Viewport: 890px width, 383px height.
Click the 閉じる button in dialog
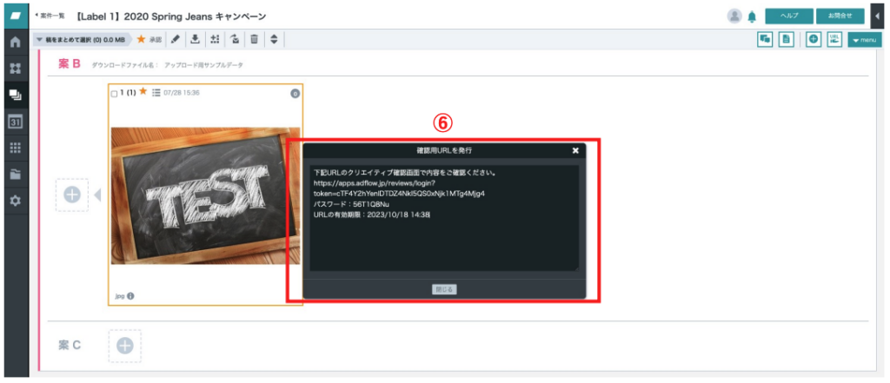444,289
